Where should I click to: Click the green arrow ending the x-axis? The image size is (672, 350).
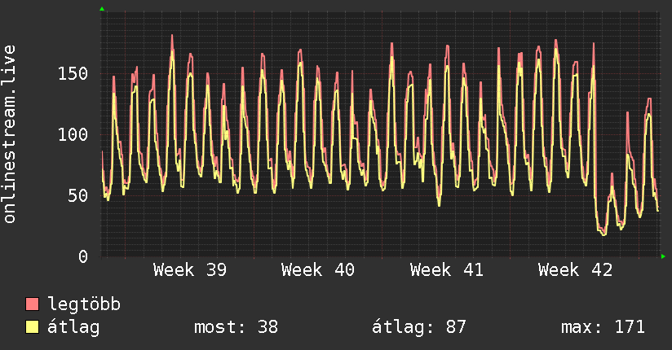pos(663,256)
